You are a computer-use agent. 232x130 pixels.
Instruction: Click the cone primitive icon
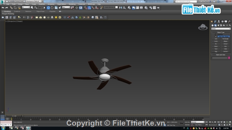click(52, 17)
